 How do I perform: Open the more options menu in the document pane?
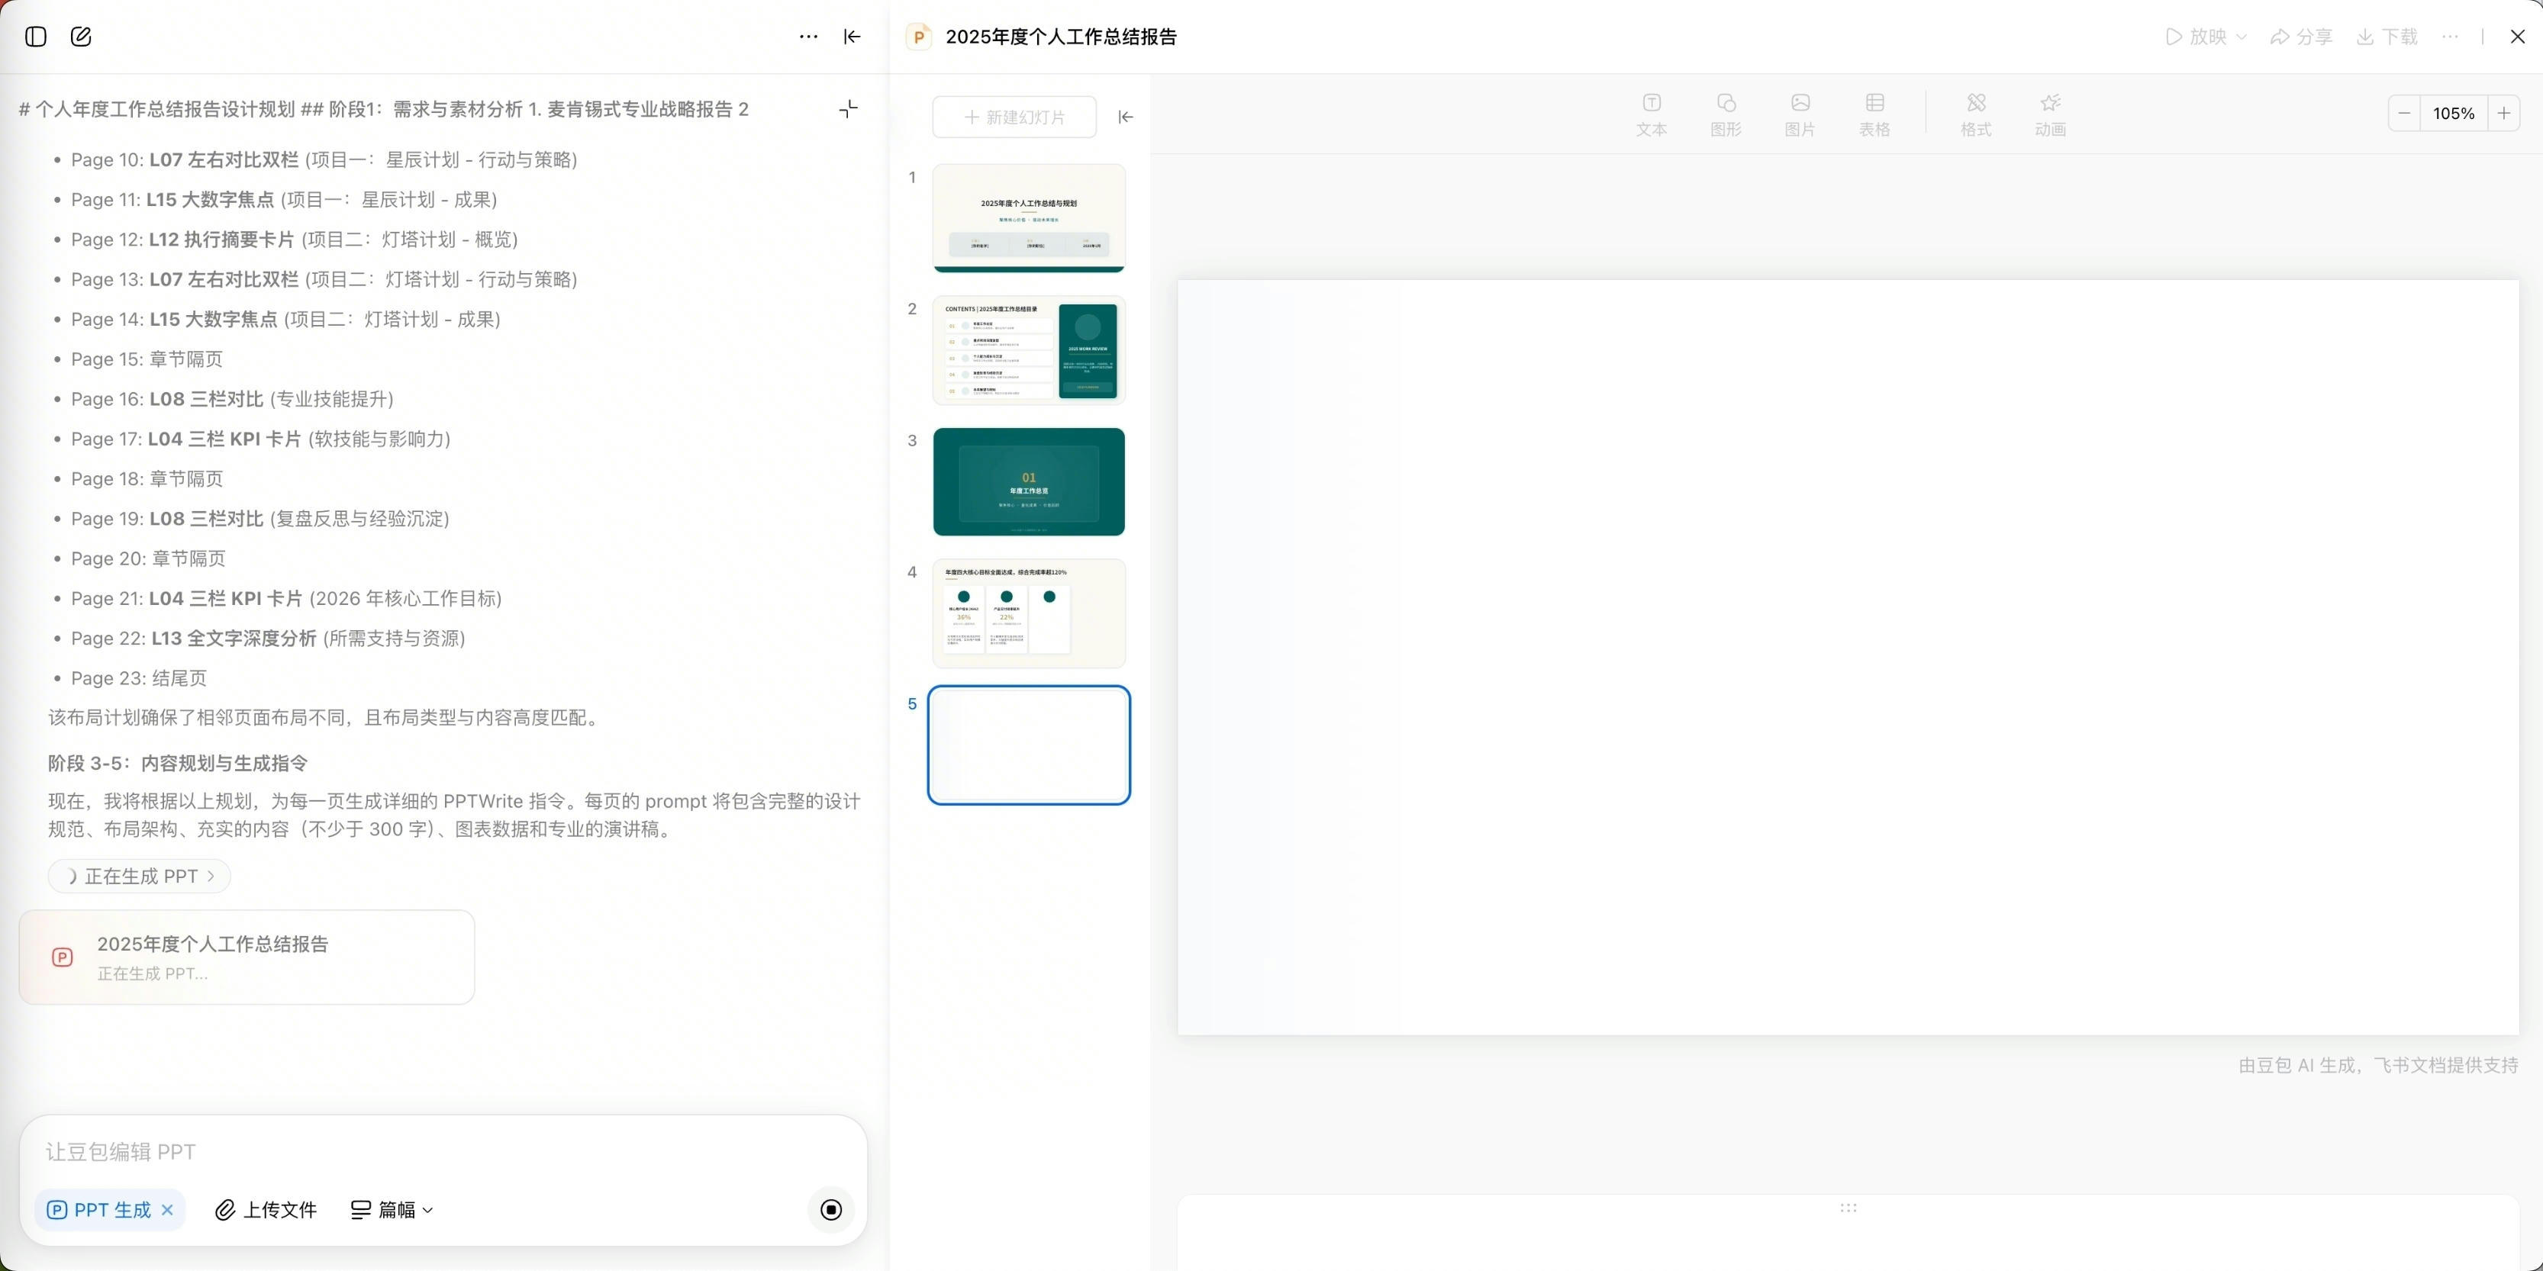[807, 37]
